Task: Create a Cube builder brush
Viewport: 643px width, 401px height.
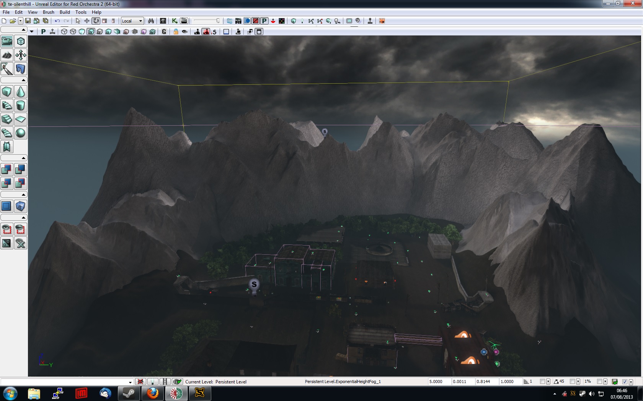Action: 7,92
